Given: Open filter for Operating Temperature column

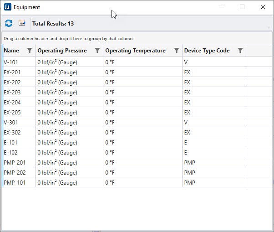Looking at the screenshot, I should point(177,51).
